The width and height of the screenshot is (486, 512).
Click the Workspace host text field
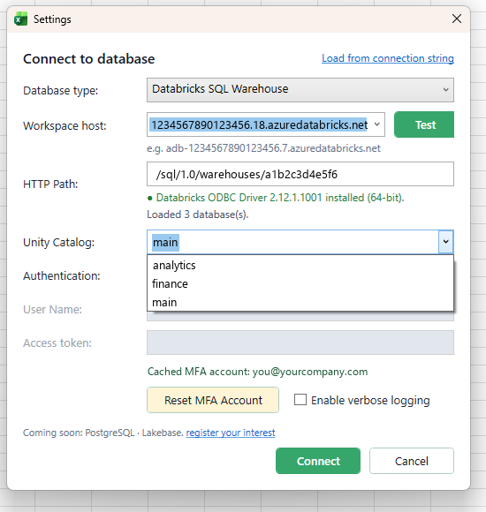click(259, 124)
